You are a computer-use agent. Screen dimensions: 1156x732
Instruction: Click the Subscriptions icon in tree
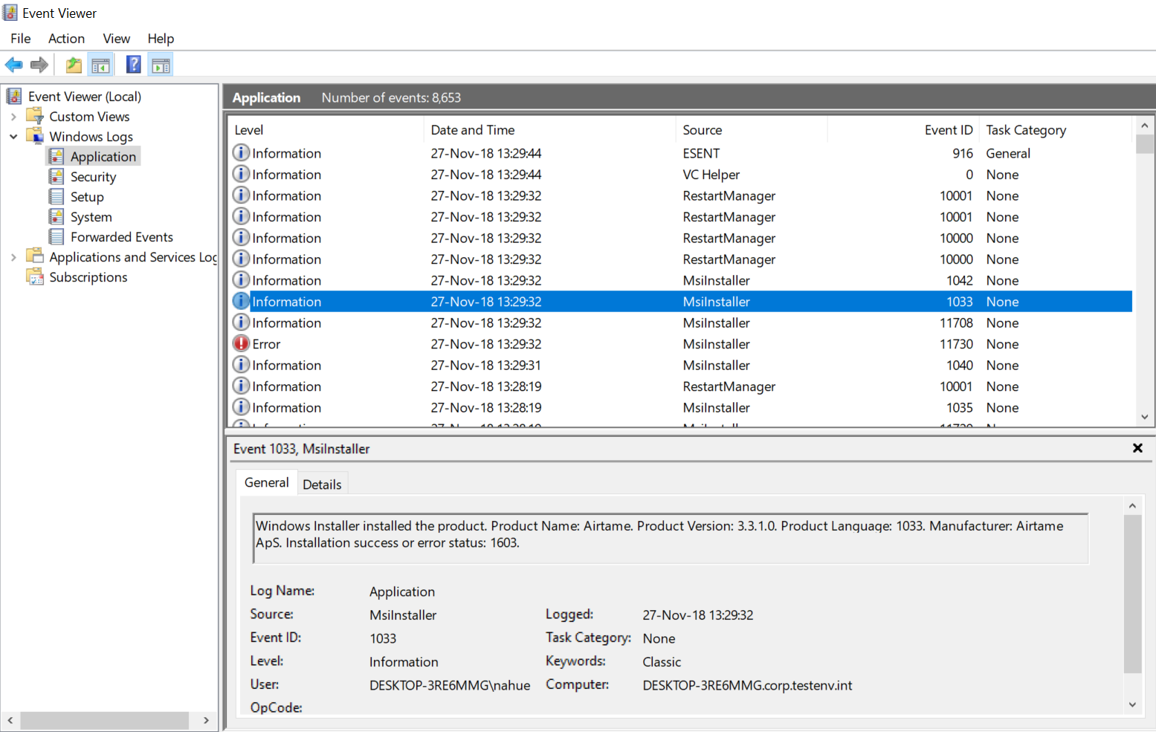(35, 276)
